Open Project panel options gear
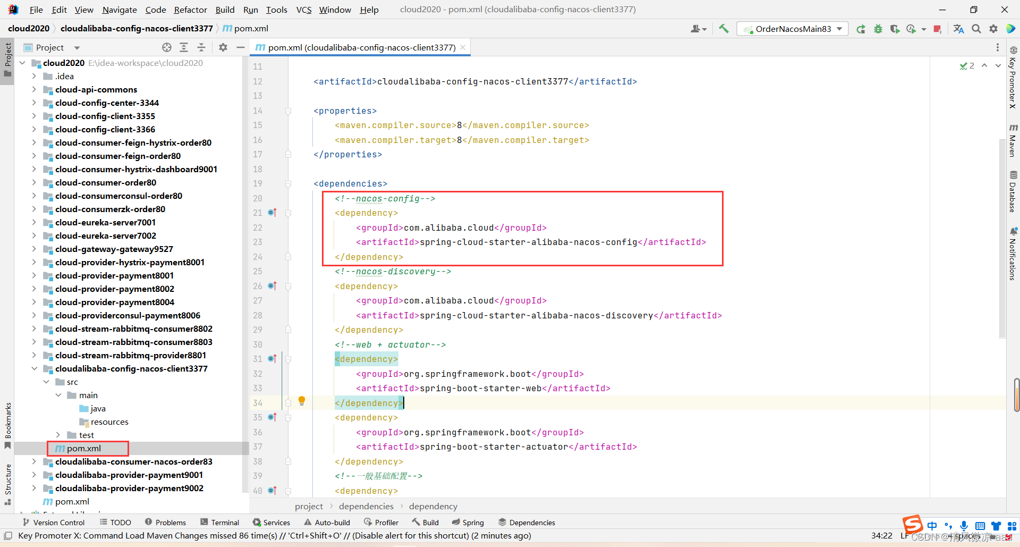The image size is (1020, 547). [x=223, y=47]
